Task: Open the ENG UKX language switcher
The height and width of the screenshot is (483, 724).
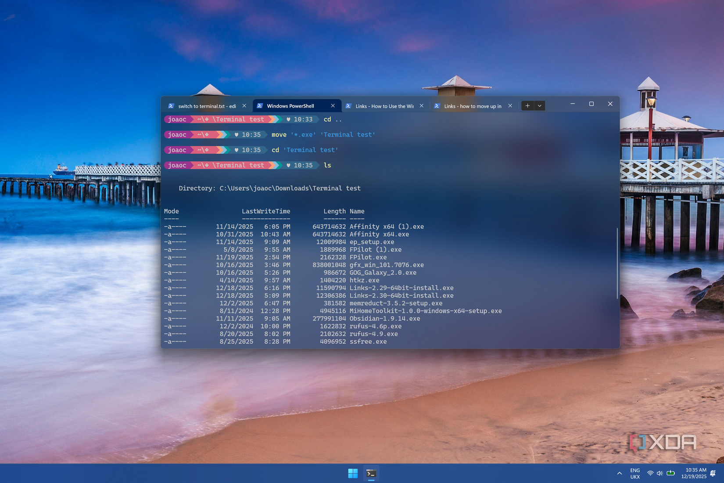Action: point(635,473)
